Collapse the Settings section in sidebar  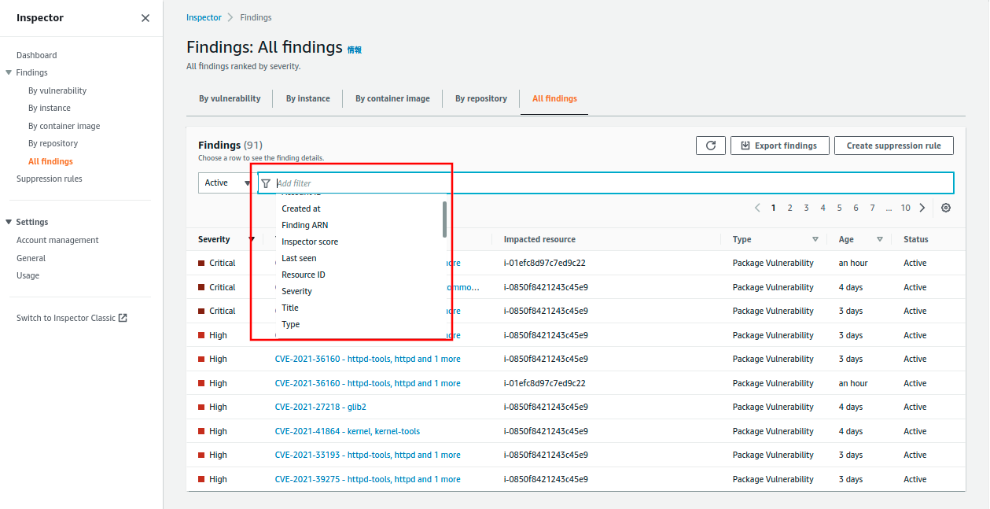(9, 222)
